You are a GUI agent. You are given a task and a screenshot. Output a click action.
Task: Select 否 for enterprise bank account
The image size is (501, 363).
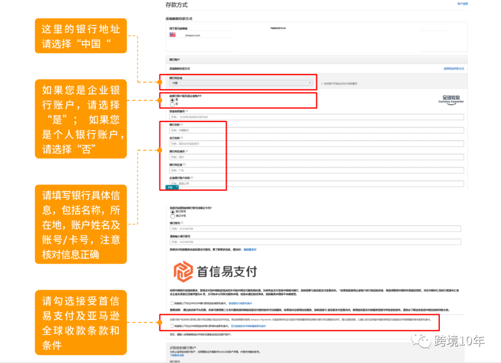[172, 104]
